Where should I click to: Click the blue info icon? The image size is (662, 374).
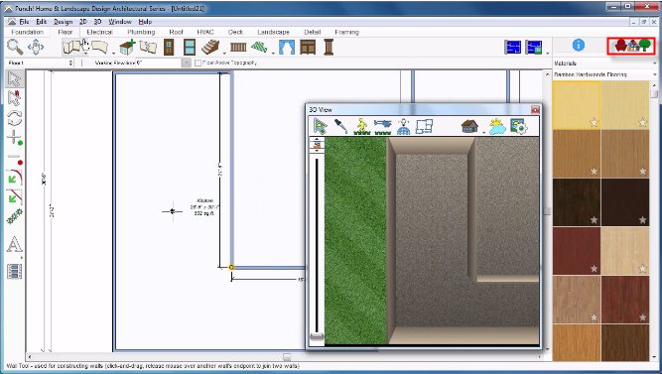tap(579, 45)
